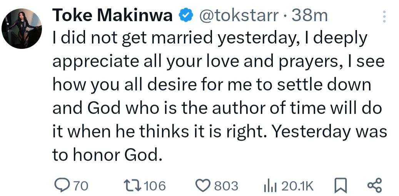The width and height of the screenshot is (399, 196).
Task: Click the line "I did not get married yesterday"
Action: pos(209,38)
